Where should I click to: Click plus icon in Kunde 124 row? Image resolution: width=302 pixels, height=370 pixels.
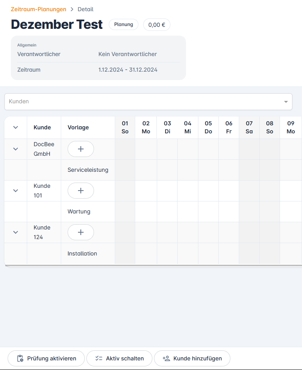click(x=80, y=232)
